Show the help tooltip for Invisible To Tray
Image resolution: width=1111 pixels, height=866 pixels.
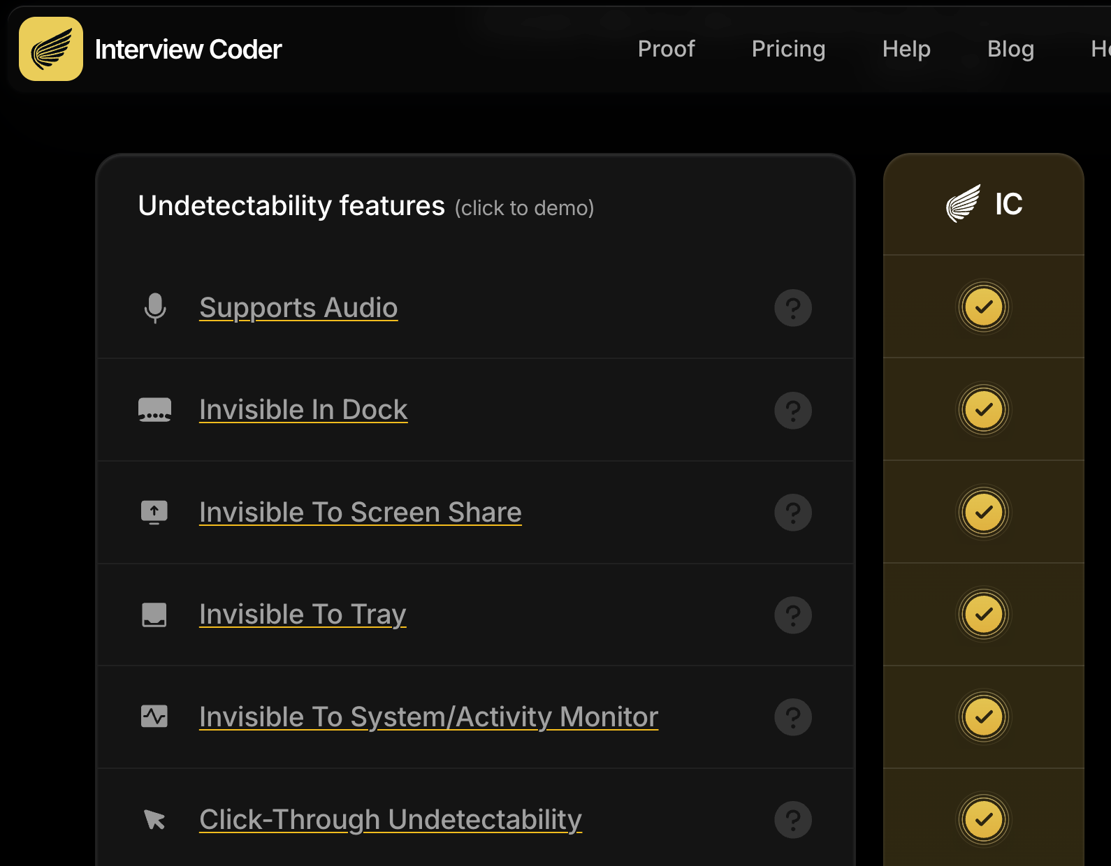click(793, 615)
